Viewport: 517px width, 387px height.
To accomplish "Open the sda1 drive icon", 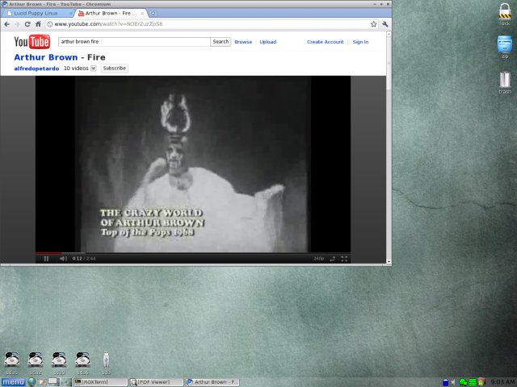I will point(11,363).
